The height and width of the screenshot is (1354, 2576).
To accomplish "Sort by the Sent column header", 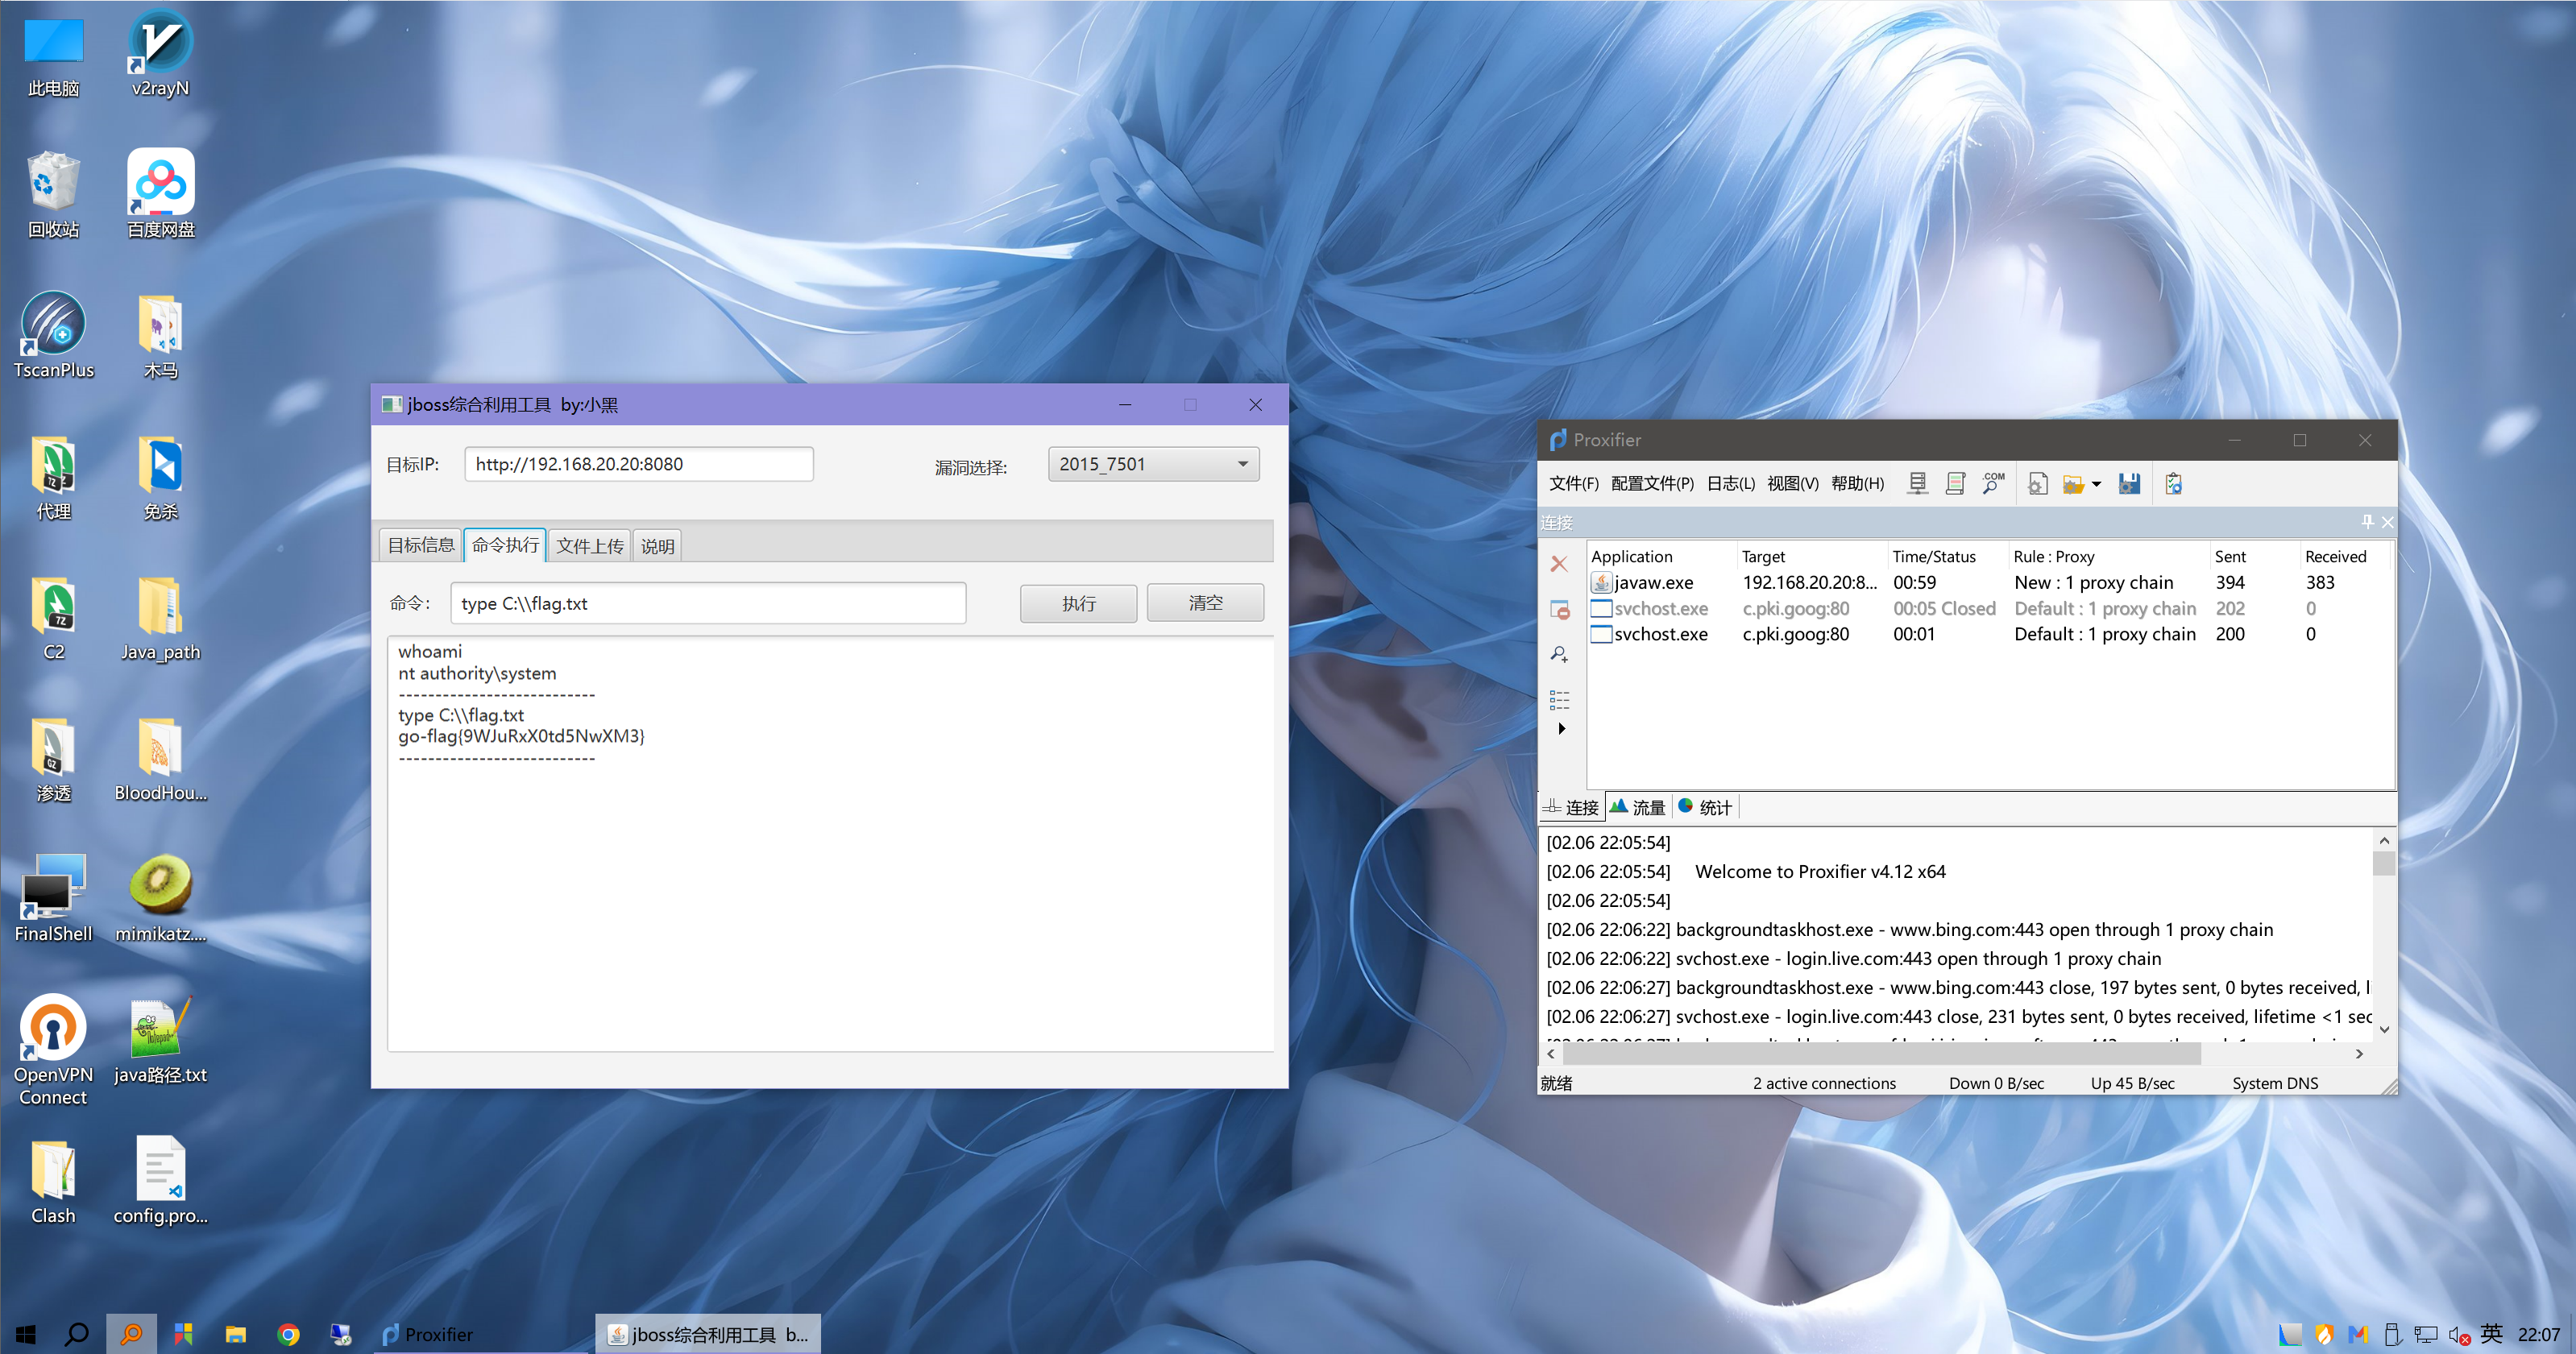I will coord(2255,557).
